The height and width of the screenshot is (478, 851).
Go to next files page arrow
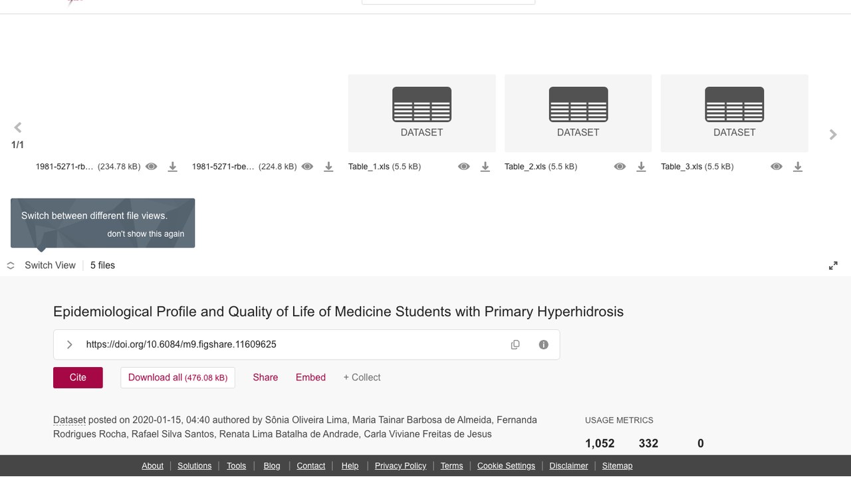[833, 135]
